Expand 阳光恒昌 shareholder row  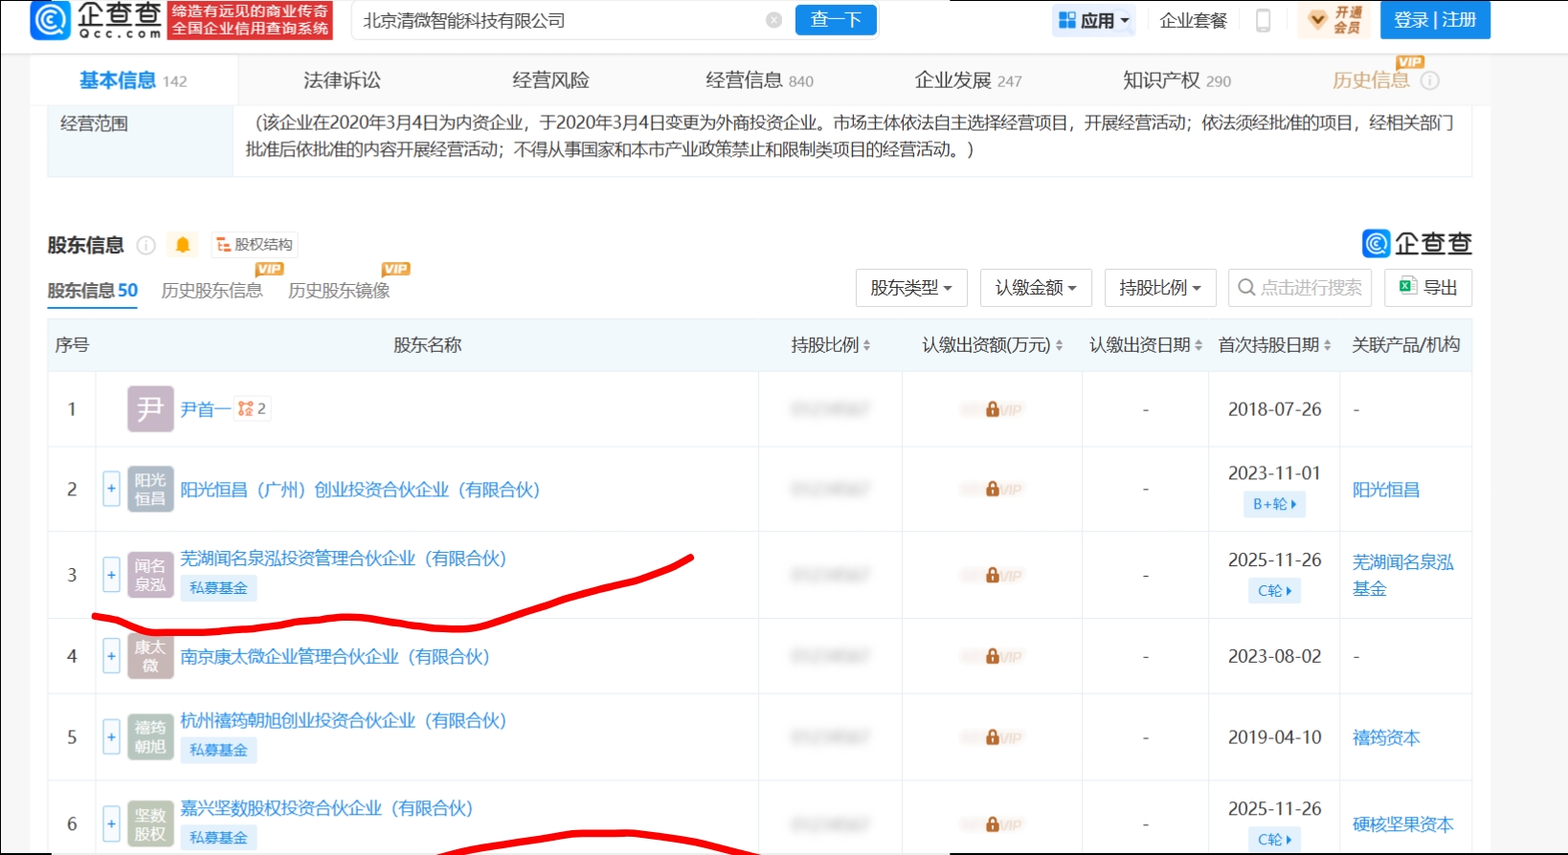[x=111, y=490]
